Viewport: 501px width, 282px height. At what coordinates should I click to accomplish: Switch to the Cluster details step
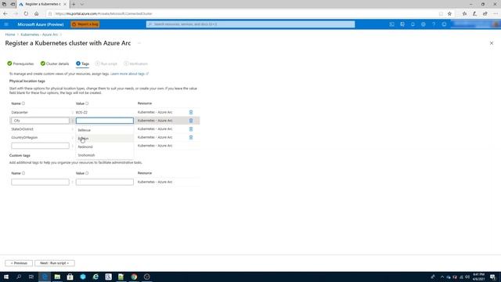(55, 63)
